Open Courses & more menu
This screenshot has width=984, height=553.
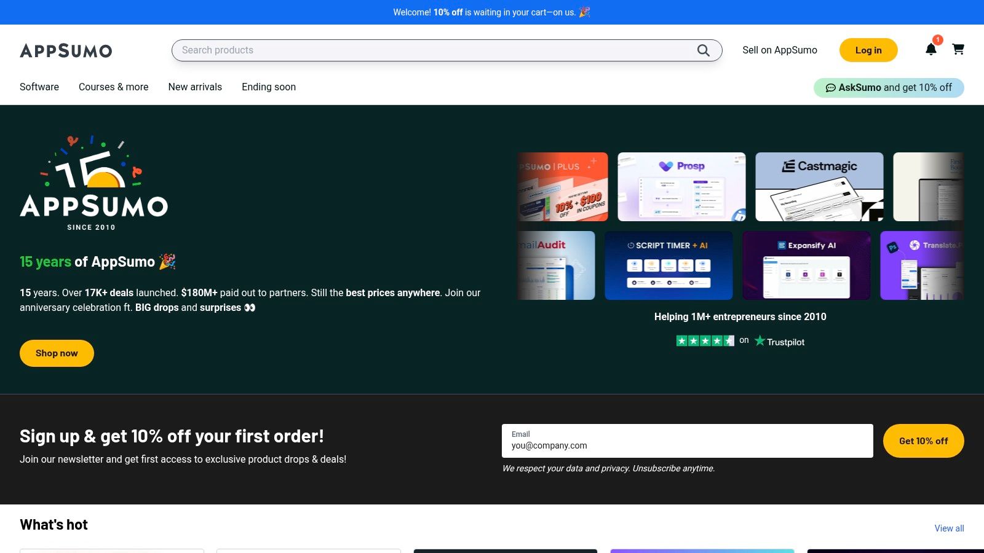pyautogui.click(x=114, y=87)
